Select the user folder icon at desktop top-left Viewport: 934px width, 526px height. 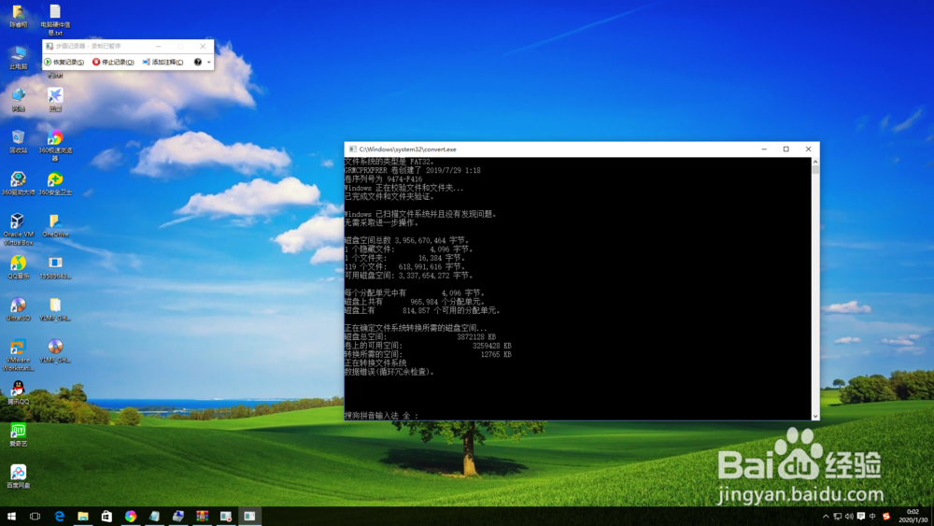point(19,16)
